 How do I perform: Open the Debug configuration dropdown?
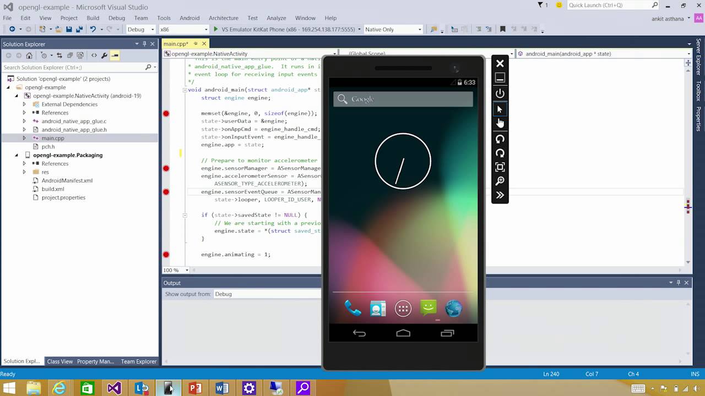[x=140, y=29]
